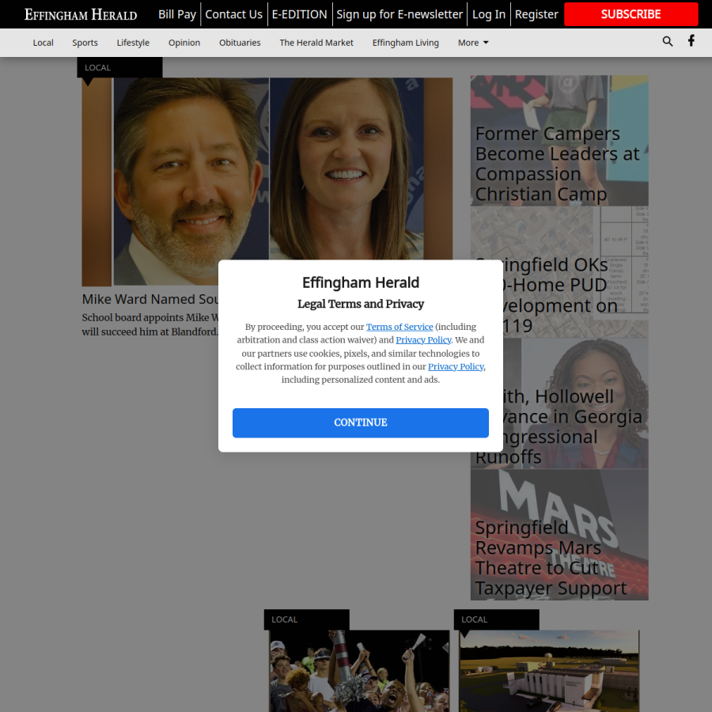This screenshot has width=712, height=712.
Task: Open Effingham Living section
Action: (406, 43)
